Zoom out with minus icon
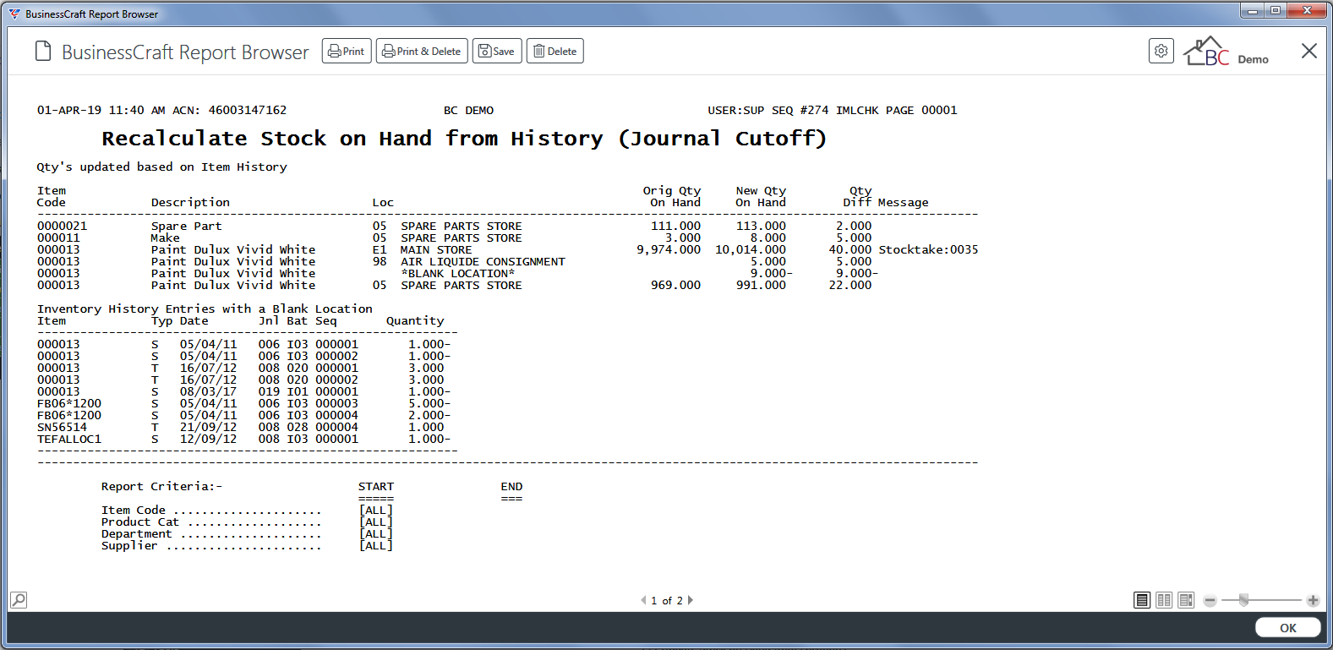 pos(1210,600)
